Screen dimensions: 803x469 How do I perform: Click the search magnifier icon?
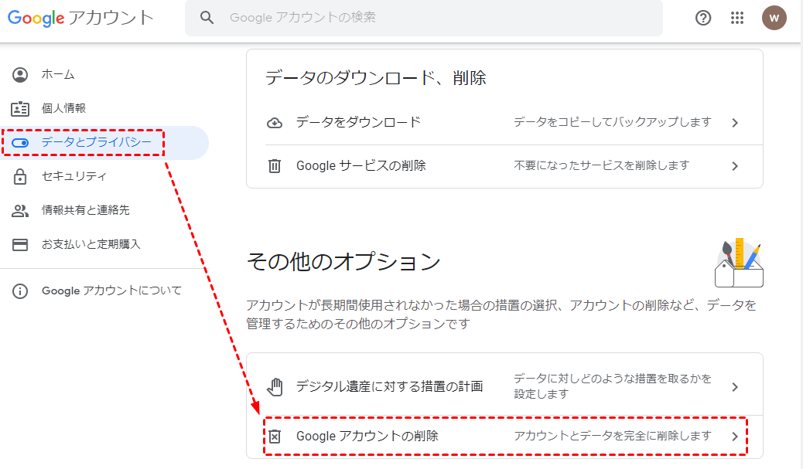pos(207,18)
